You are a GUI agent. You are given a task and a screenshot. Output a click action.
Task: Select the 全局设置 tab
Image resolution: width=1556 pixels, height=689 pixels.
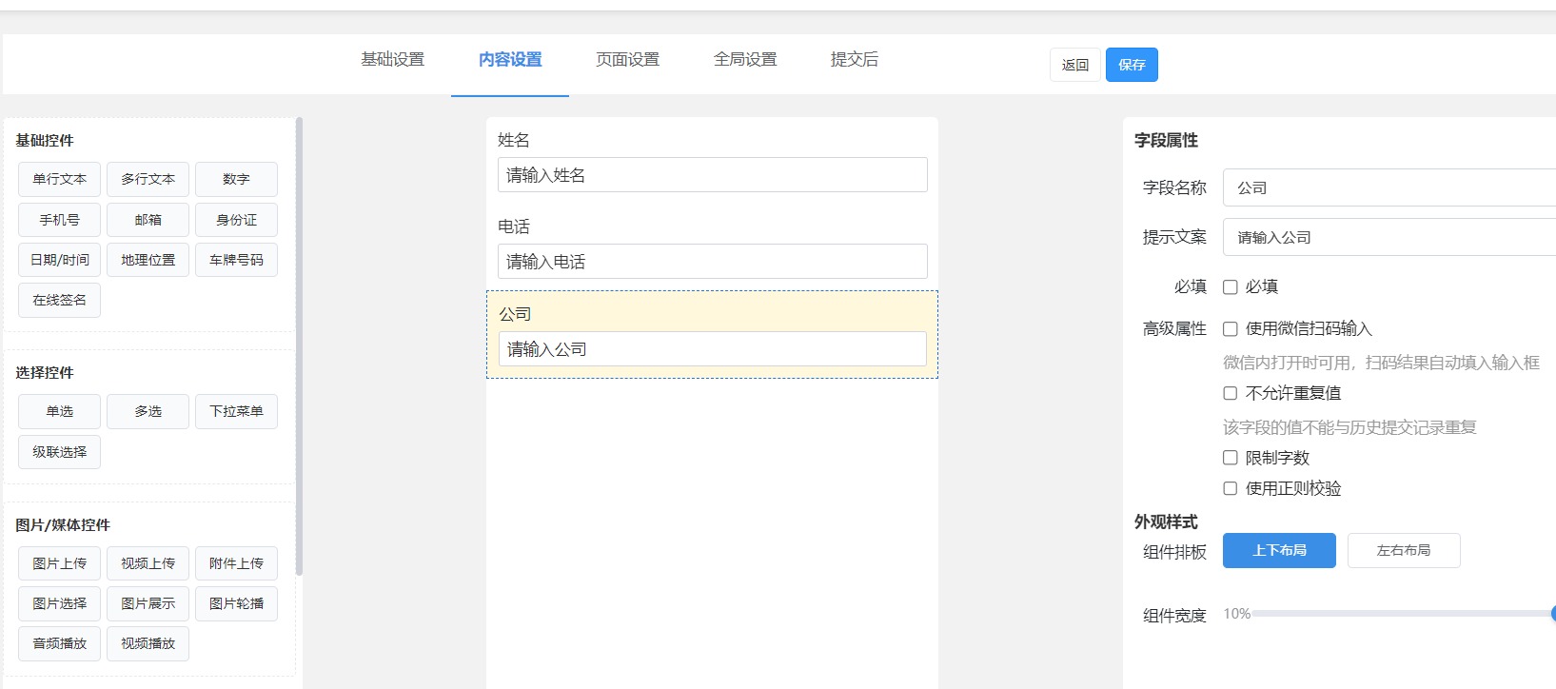pyautogui.click(x=745, y=60)
